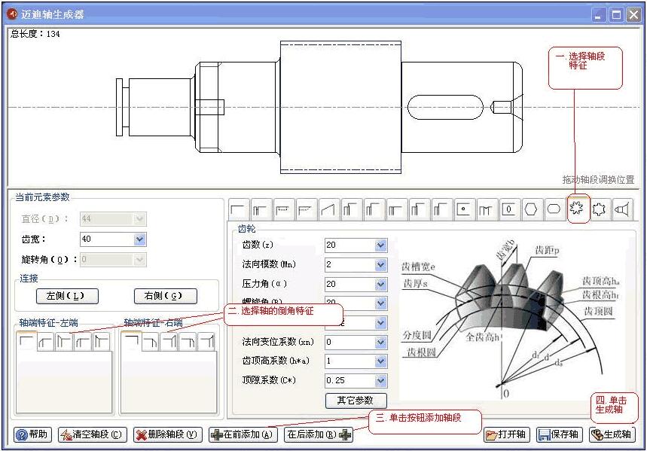
Task: Select the tapered cone shaft feature tab
Action: pos(328,210)
